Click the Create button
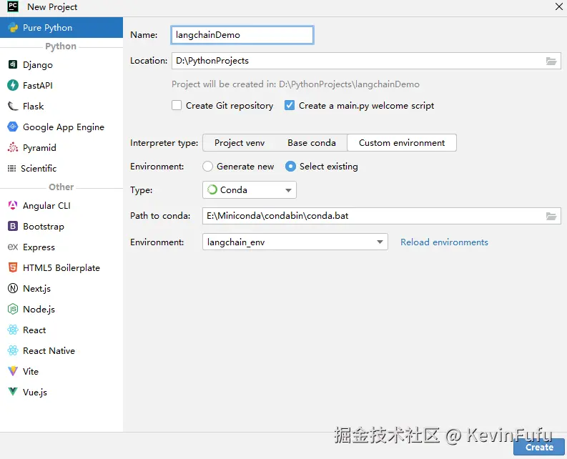 pos(539,447)
